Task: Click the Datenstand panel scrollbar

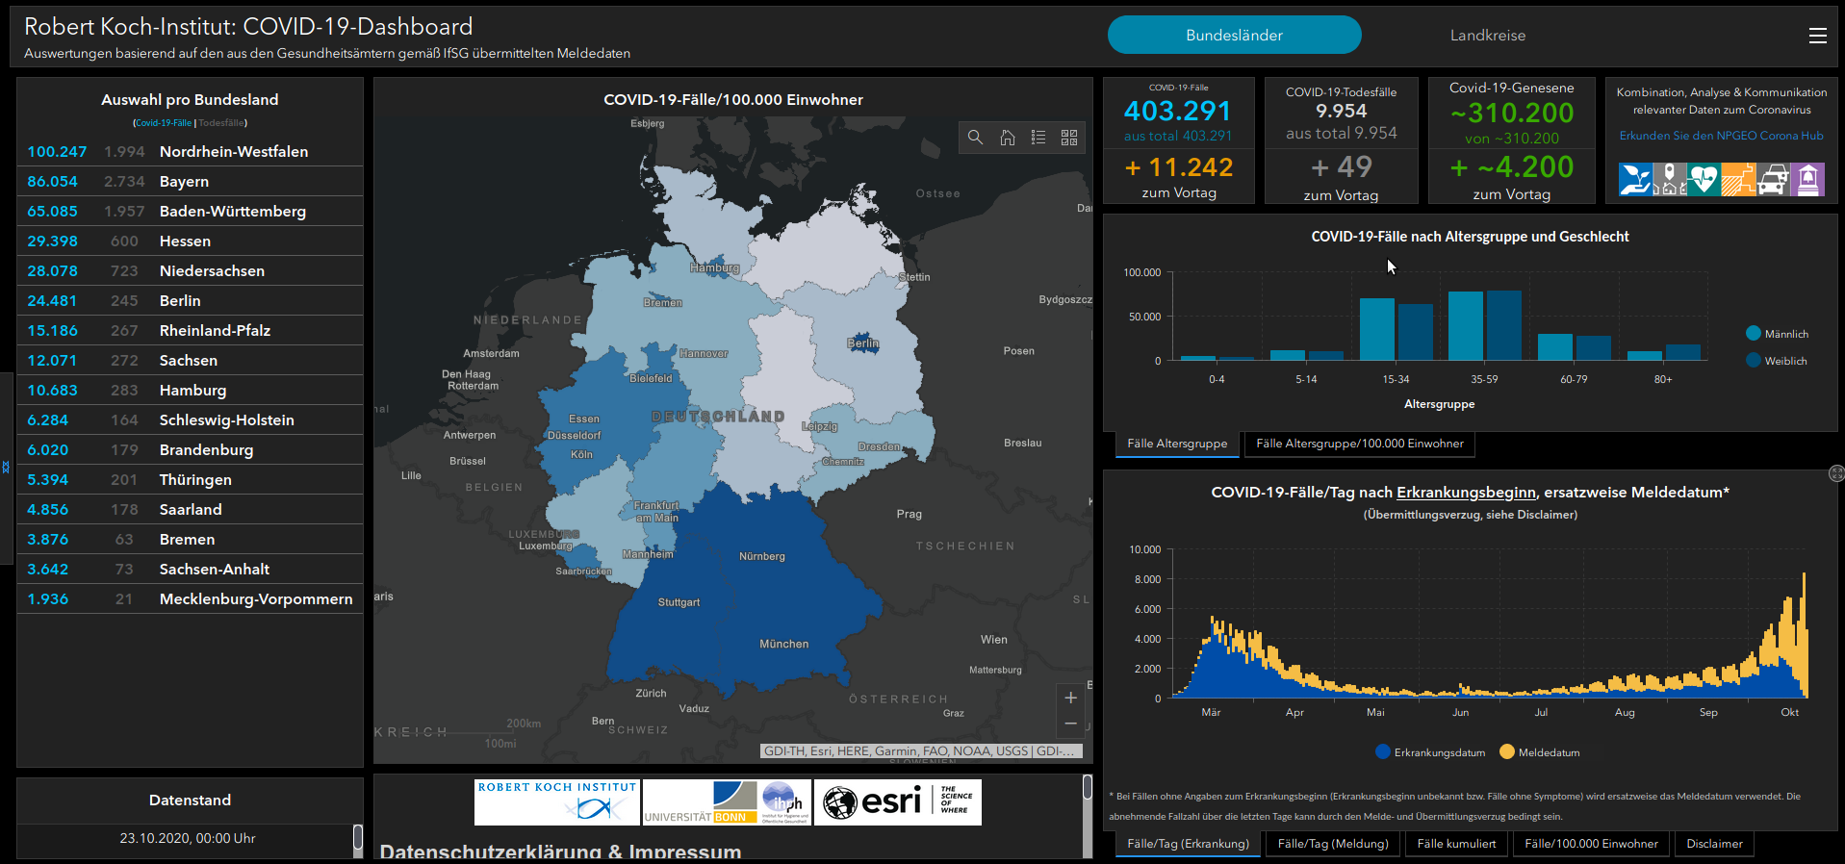Action: coord(358,838)
